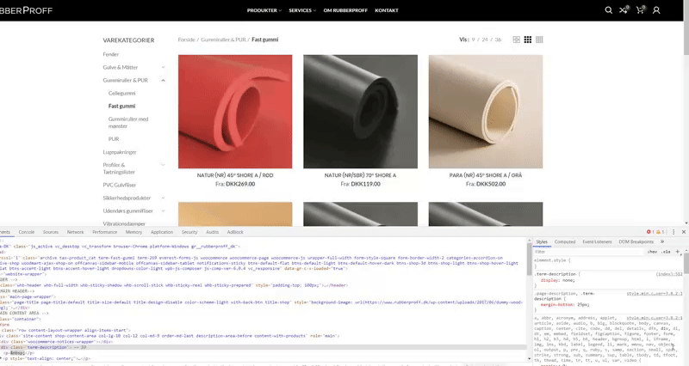Image resolution: width=689 pixels, height=366 pixels.
Task: Switch to DevTools Security tab
Action: tap(189, 232)
